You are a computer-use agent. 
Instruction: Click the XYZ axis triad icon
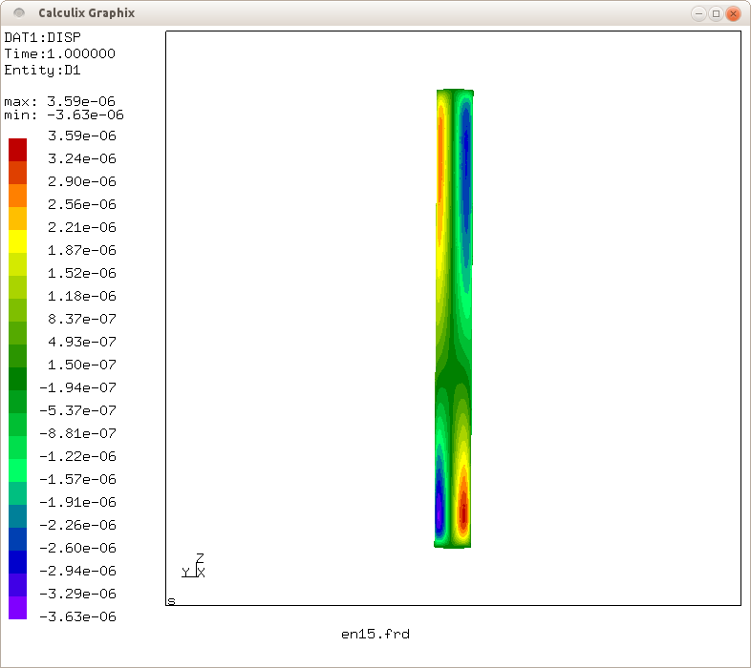tap(194, 566)
